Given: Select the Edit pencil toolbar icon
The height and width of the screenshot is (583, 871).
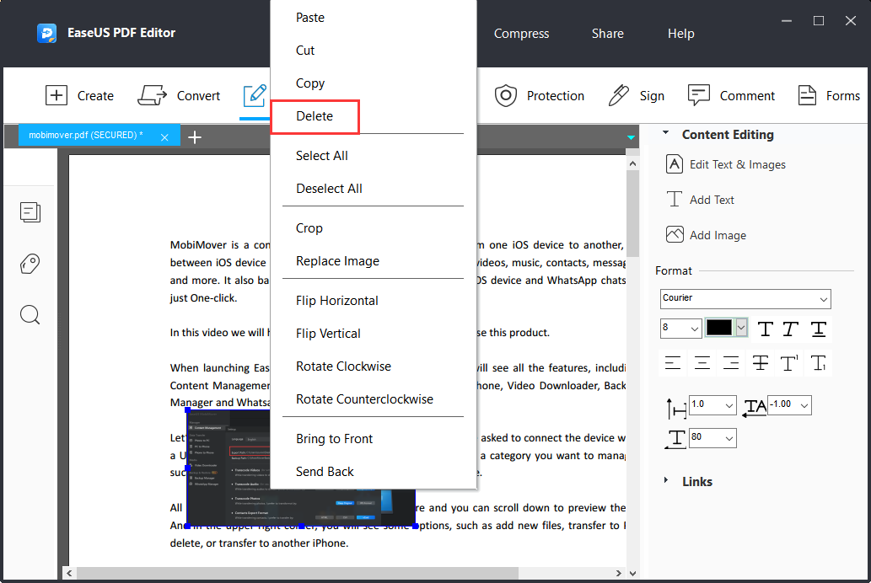Looking at the screenshot, I should point(255,95).
